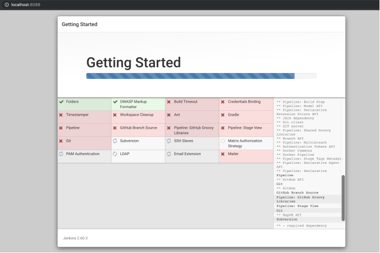Viewport: 380px width, 253px height.
Task: Click '** MapDB API' log line
Action: point(289,215)
